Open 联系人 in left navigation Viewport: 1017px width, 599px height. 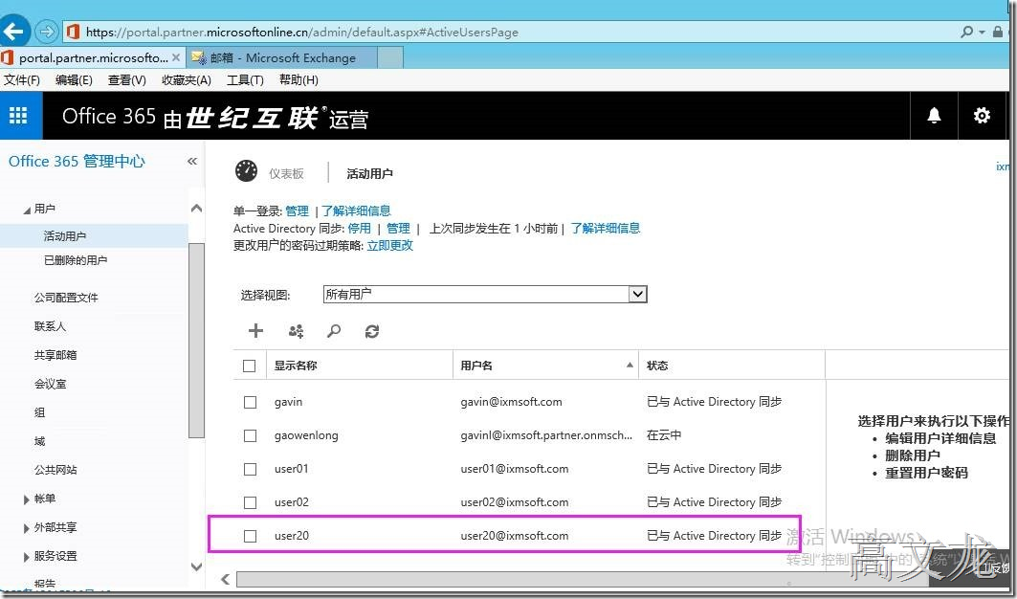[x=50, y=326]
